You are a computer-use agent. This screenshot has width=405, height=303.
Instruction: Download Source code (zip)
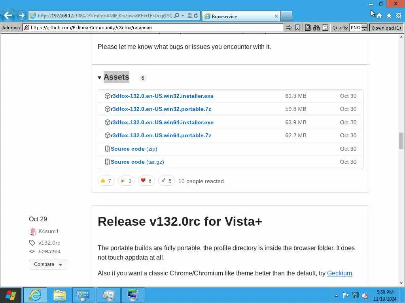134,149
